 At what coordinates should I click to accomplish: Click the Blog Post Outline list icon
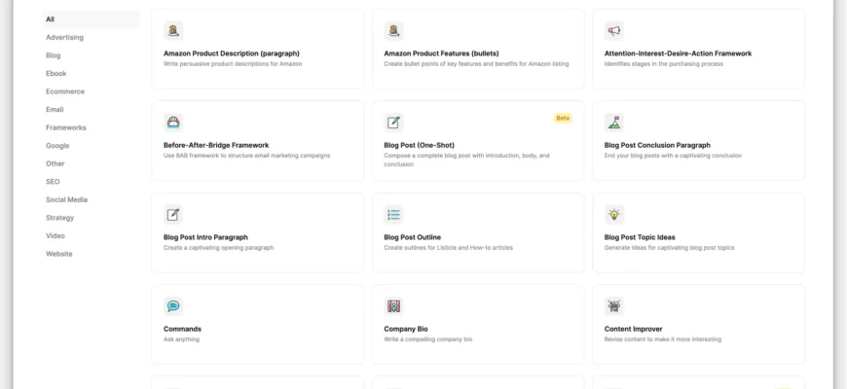pyautogui.click(x=393, y=215)
